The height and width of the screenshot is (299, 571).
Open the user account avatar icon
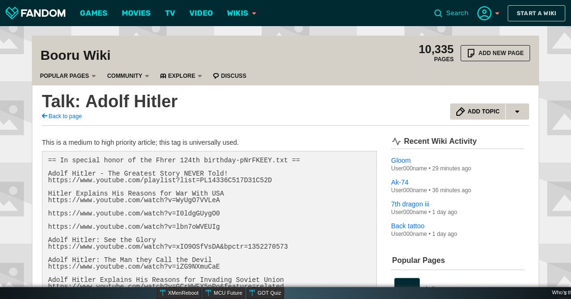click(484, 13)
